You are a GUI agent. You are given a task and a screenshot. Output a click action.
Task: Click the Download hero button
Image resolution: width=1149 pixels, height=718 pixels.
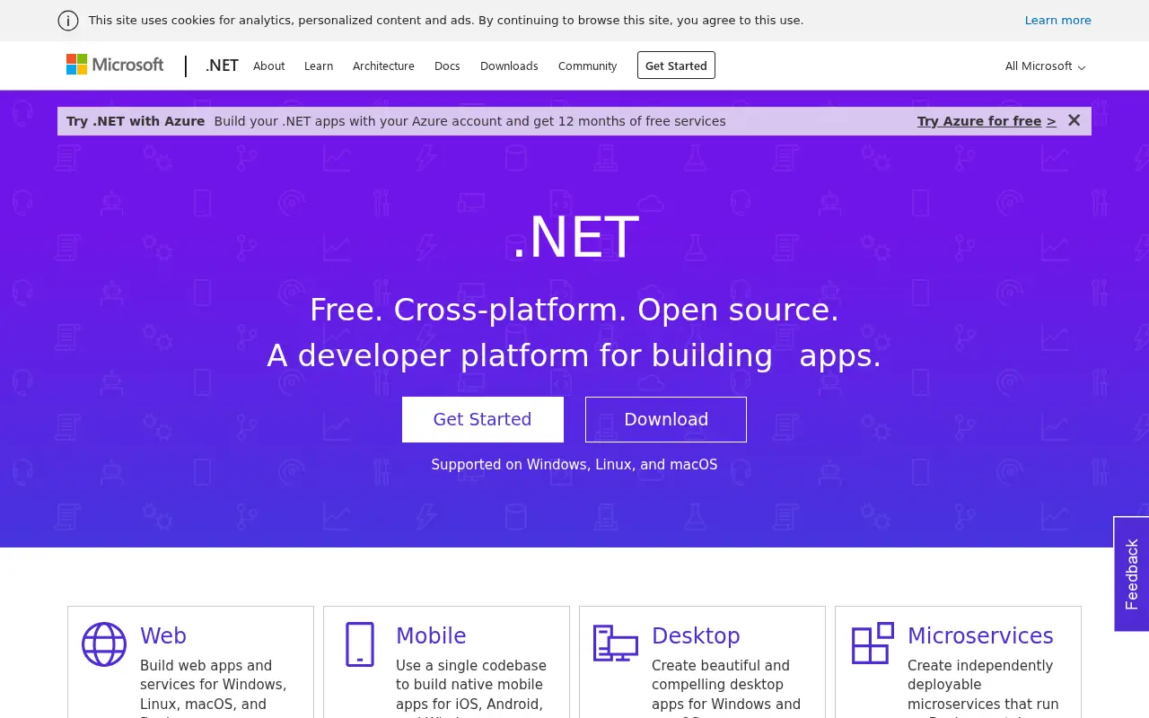pos(666,419)
